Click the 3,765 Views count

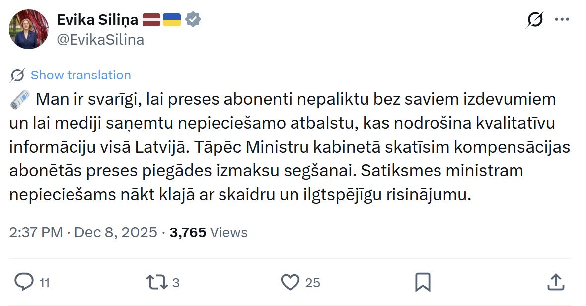click(208, 232)
